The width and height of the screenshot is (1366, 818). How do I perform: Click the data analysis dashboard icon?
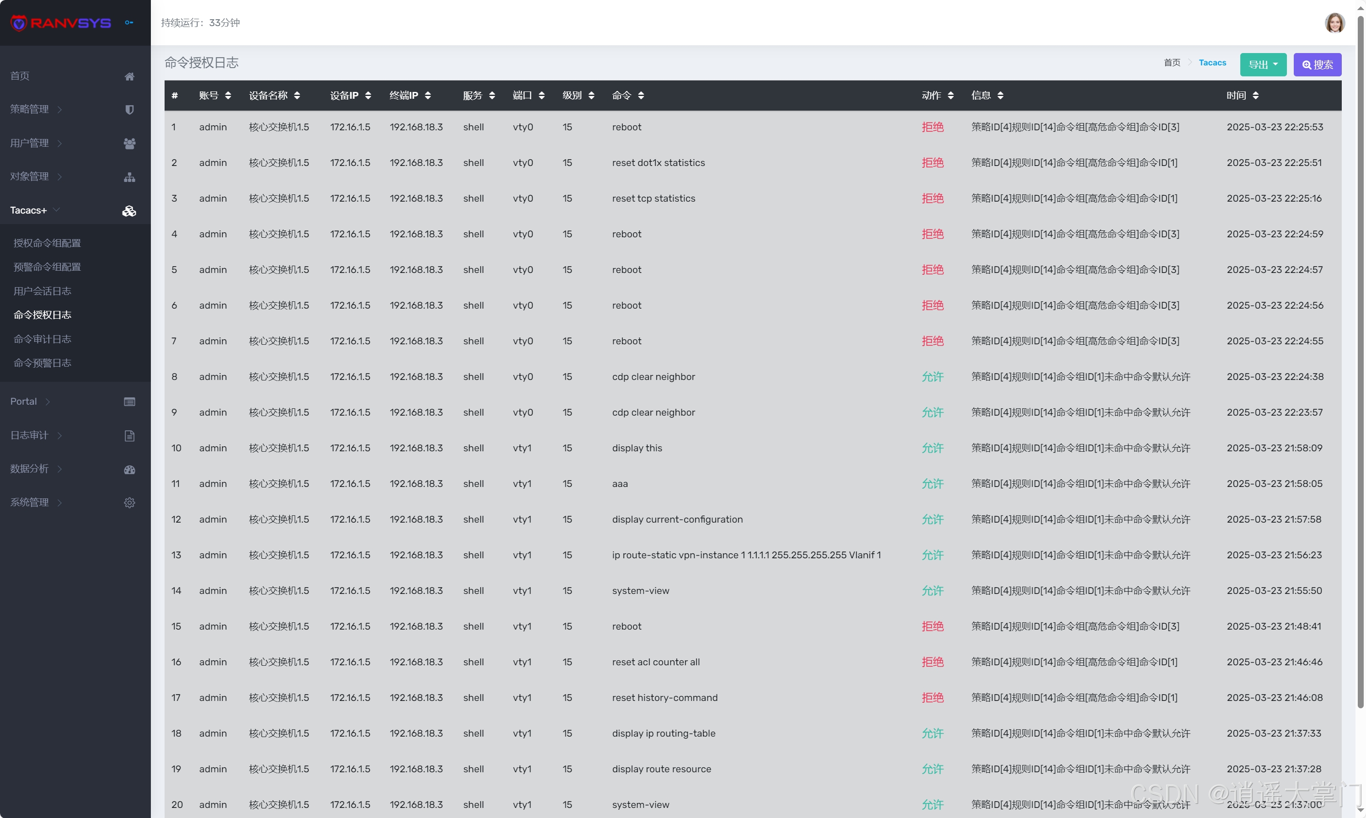129,469
